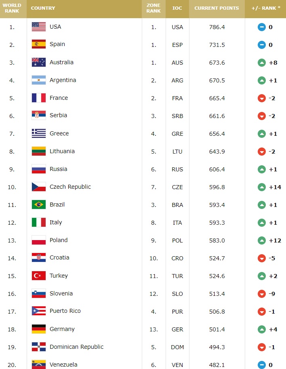
Task: Click the blue no-change icon for USA
Action: click(261, 27)
